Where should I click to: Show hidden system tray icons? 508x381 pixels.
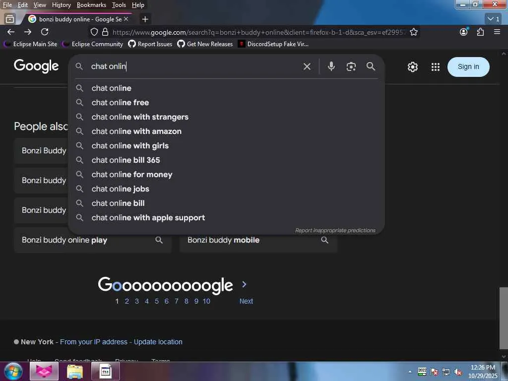pyautogui.click(x=410, y=372)
